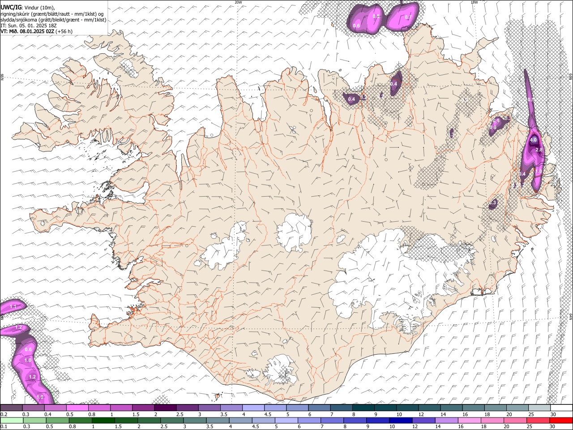The width and height of the screenshot is (573, 430).
Task: Click the round white Hofsjökull glacier in central Iceland
Action: 294,232
